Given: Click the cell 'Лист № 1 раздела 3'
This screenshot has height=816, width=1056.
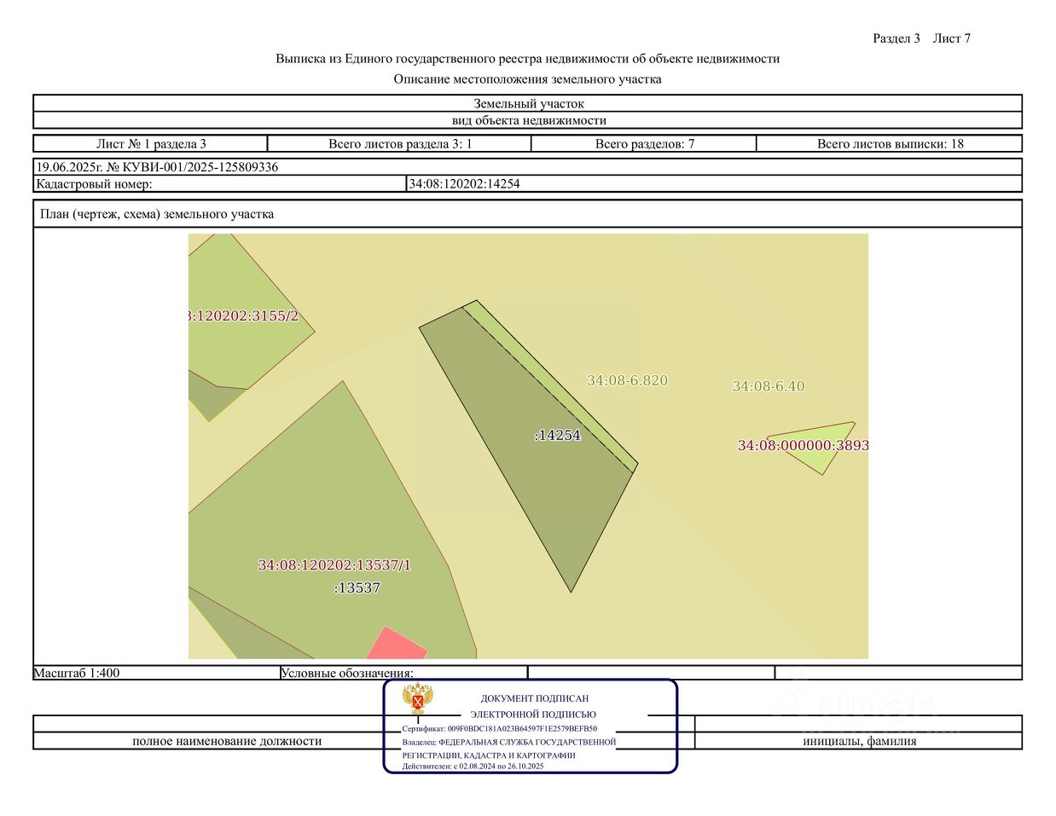Looking at the screenshot, I should (x=151, y=144).
